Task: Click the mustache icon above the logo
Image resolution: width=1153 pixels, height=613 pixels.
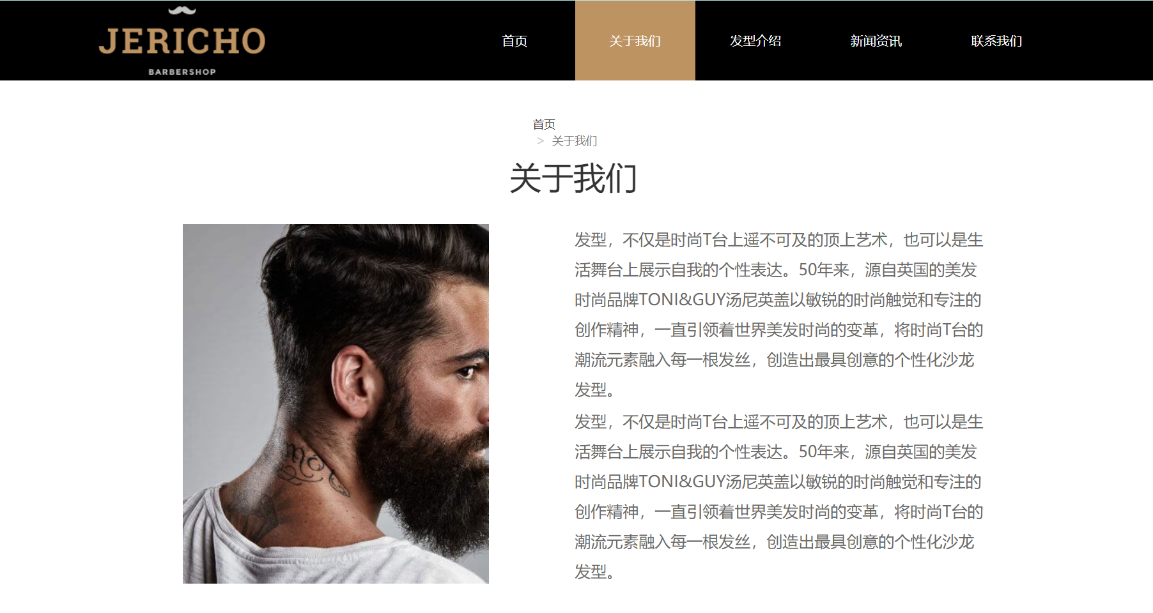Action: coord(182,10)
